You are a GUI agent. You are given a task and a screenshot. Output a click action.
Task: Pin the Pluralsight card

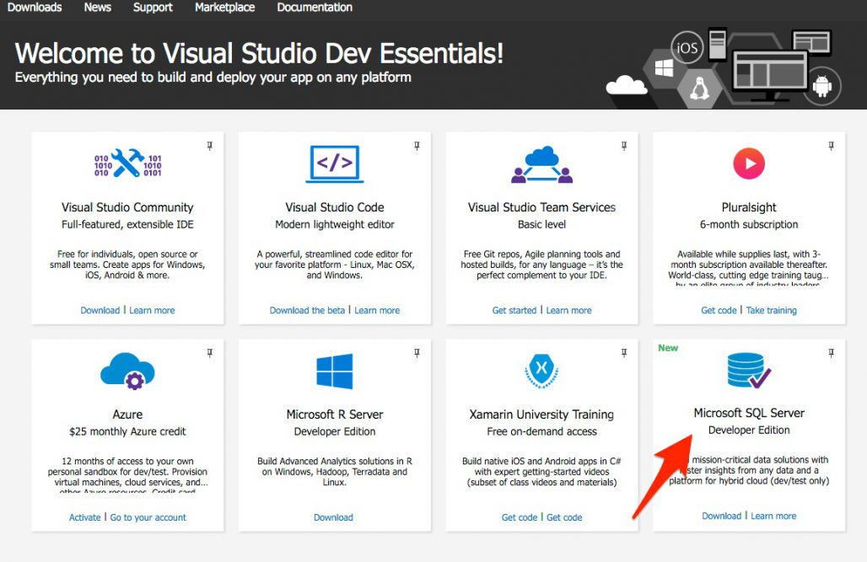(x=831, y=146)
